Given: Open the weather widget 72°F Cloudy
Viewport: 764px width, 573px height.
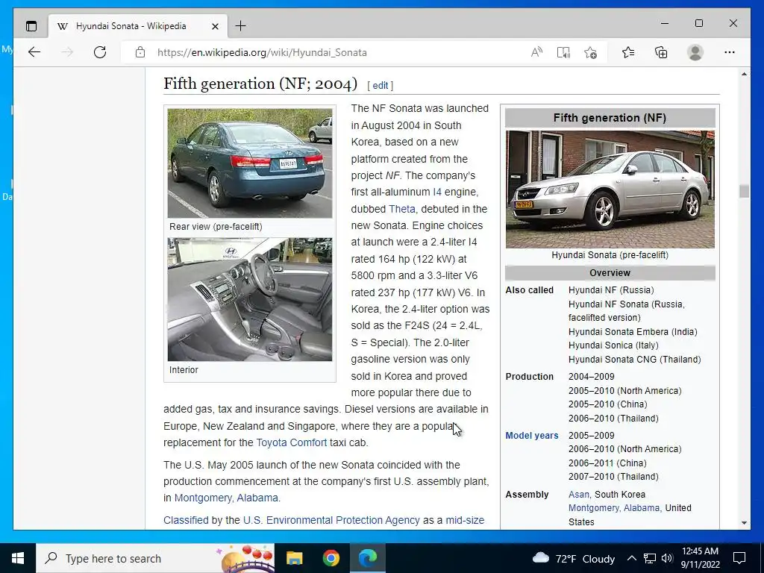Looking at the screenshot, I should [x=574, y=558].
